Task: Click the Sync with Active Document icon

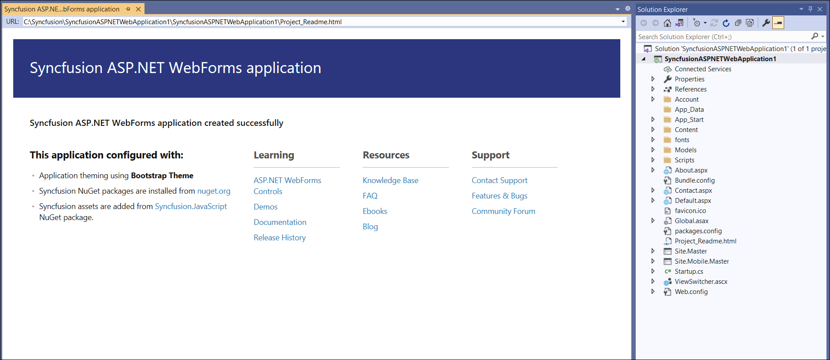Action: click(714, 23)
